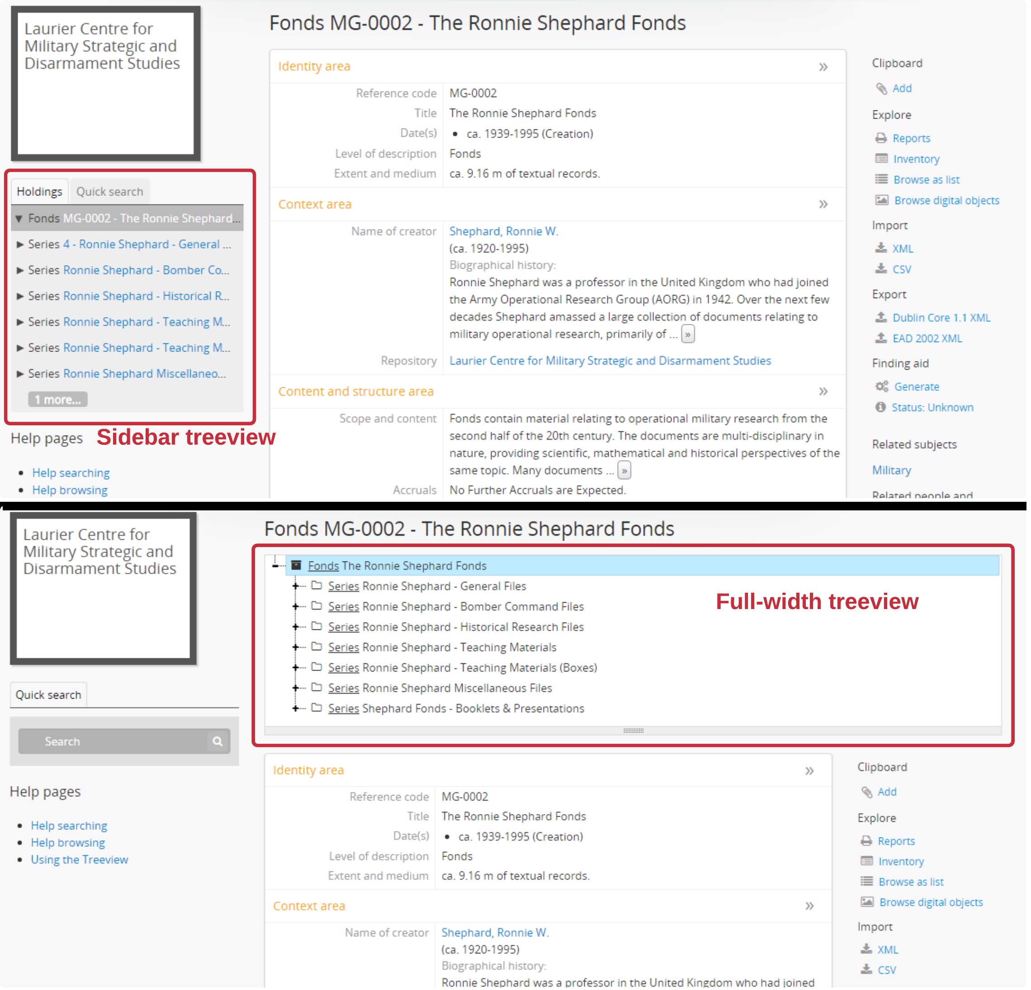Click the Military related subject link
This screenshot has width=1031, height=990.
[x=891, y=471]
